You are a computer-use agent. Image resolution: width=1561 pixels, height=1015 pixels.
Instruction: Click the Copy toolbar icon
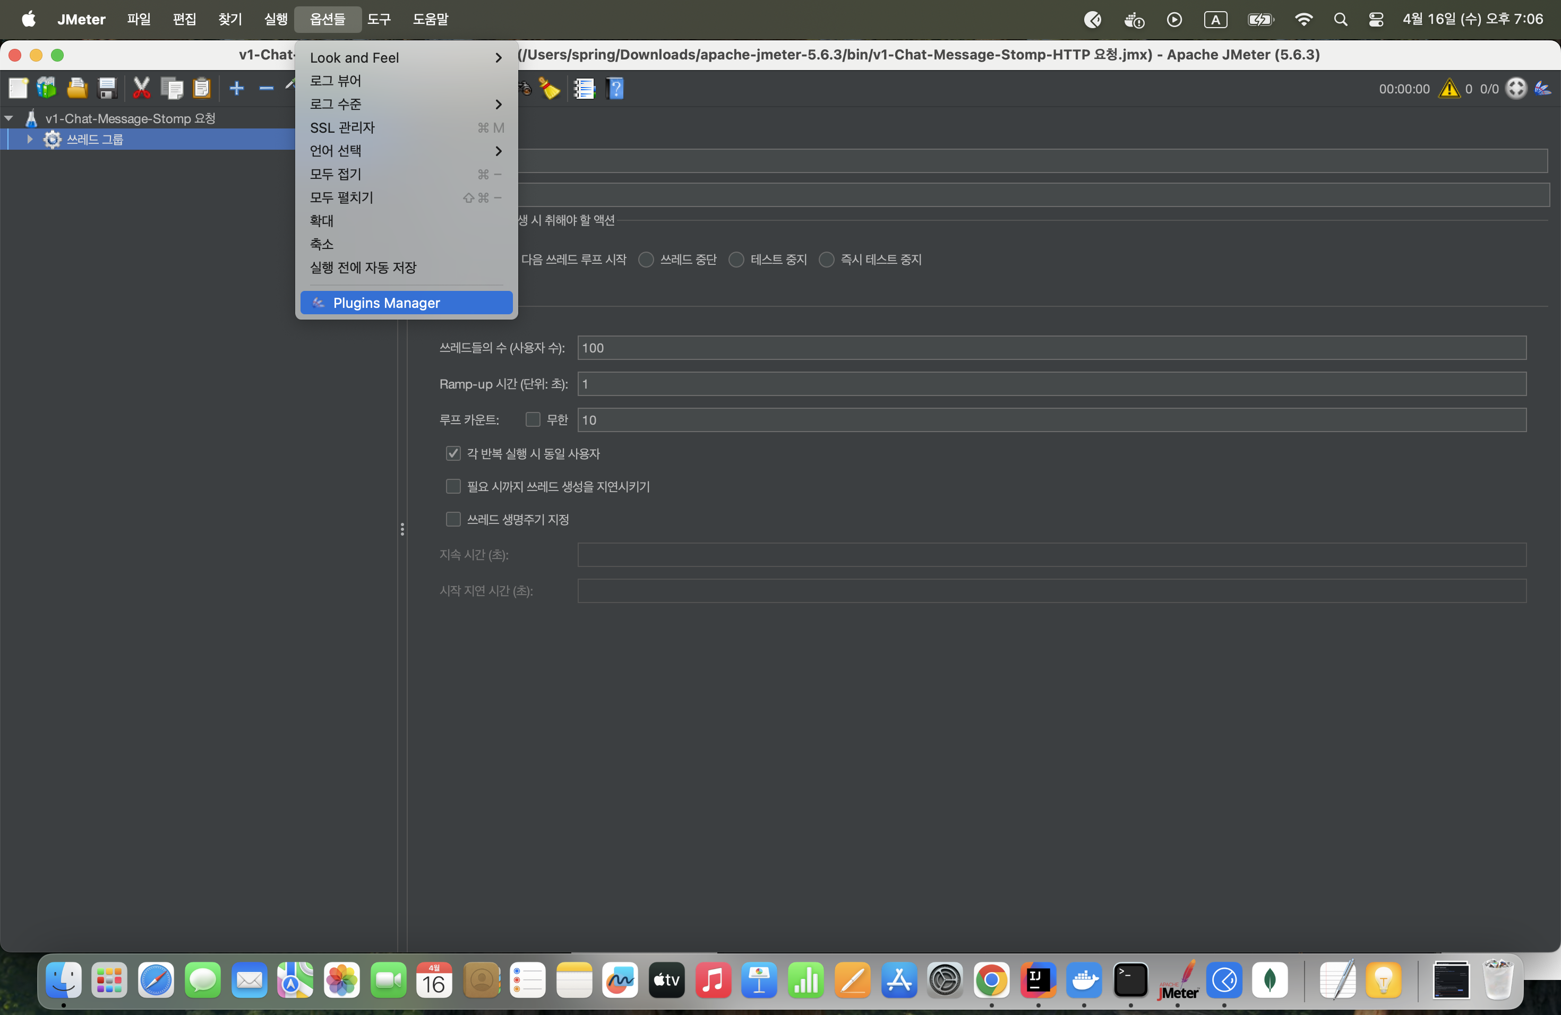pos(172,89)
